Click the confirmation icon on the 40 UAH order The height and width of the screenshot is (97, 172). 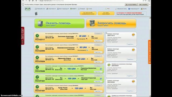coord(87,39)
